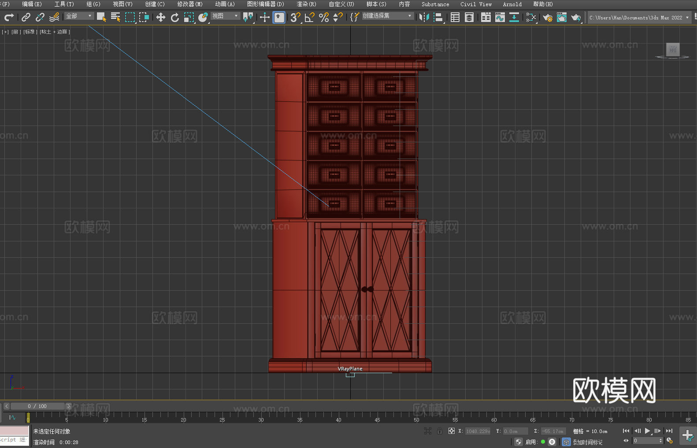Click the time slider 0 / 100 handle
The image size is (697, 448).
(x=37, y=406)
